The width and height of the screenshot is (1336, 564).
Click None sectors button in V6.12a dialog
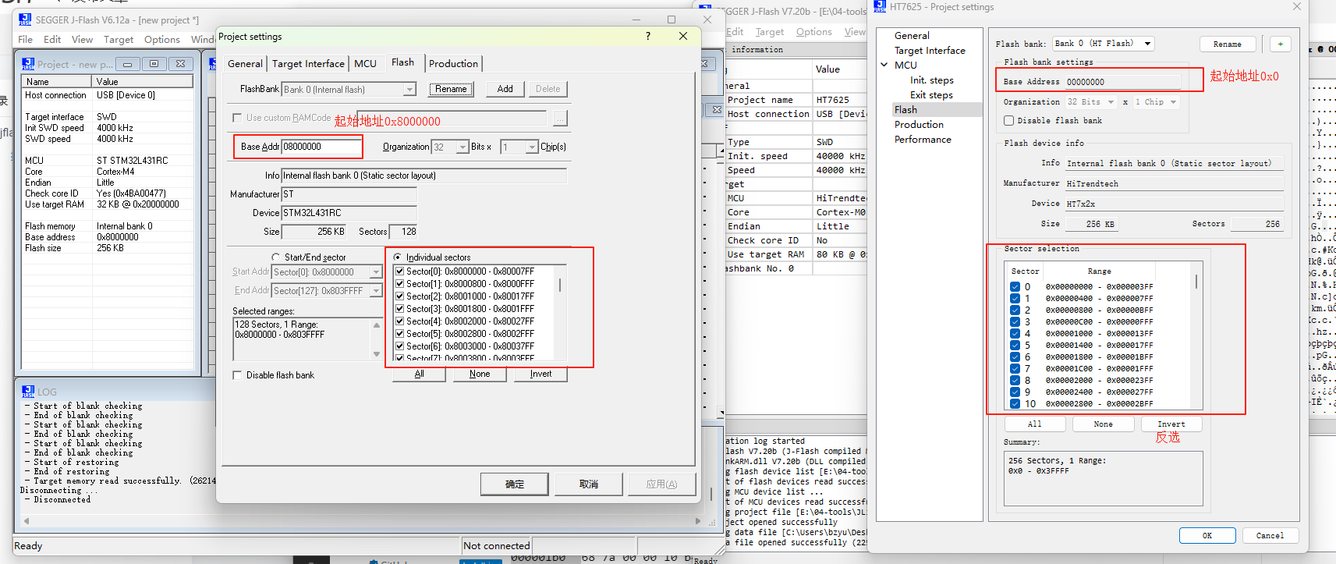pyautogui.click(x=480, y=374)
